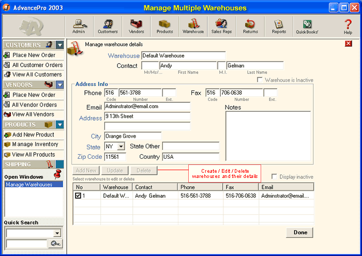
Task: Choose Add New Product
Action: [x=34, y=134]
